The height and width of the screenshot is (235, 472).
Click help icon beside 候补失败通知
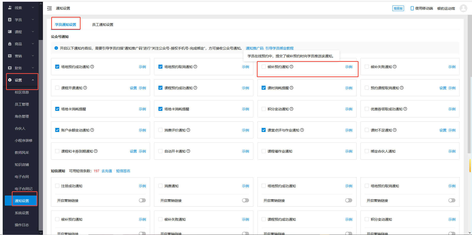(395, 67)
